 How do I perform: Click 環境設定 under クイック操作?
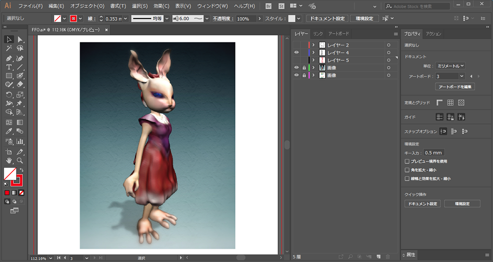point(462,204)
